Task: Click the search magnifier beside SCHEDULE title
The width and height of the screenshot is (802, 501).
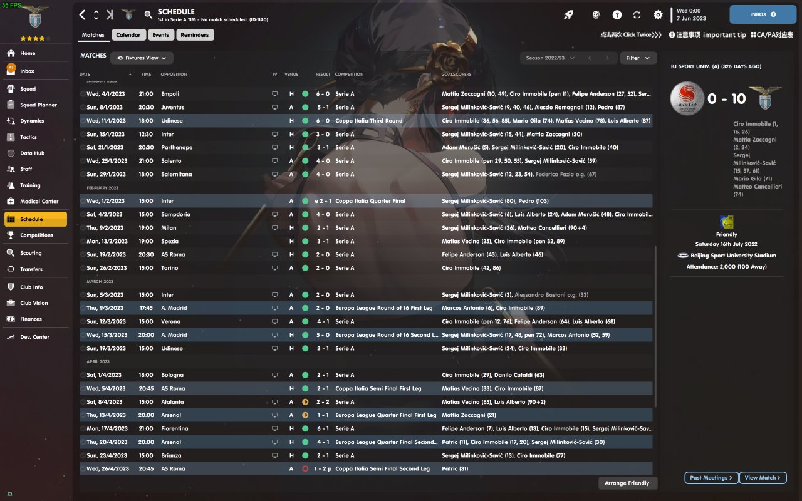Action: 148,14
